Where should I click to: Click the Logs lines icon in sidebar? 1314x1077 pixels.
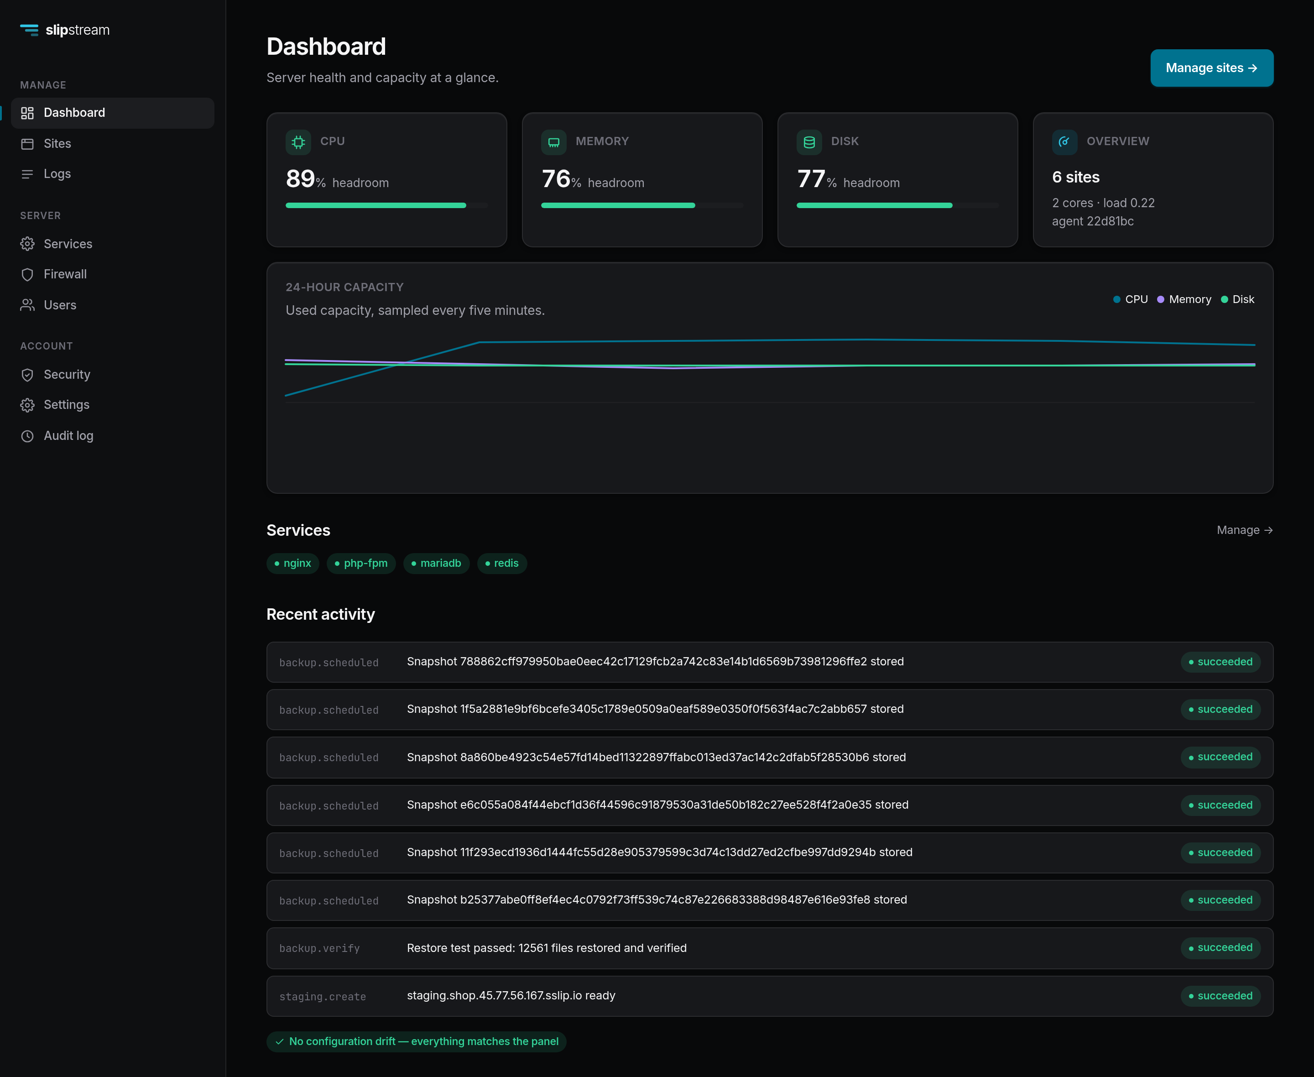tap(27, 174)
